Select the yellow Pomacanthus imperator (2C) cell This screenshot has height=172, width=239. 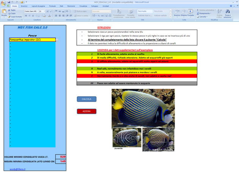(x=32, y=40)
